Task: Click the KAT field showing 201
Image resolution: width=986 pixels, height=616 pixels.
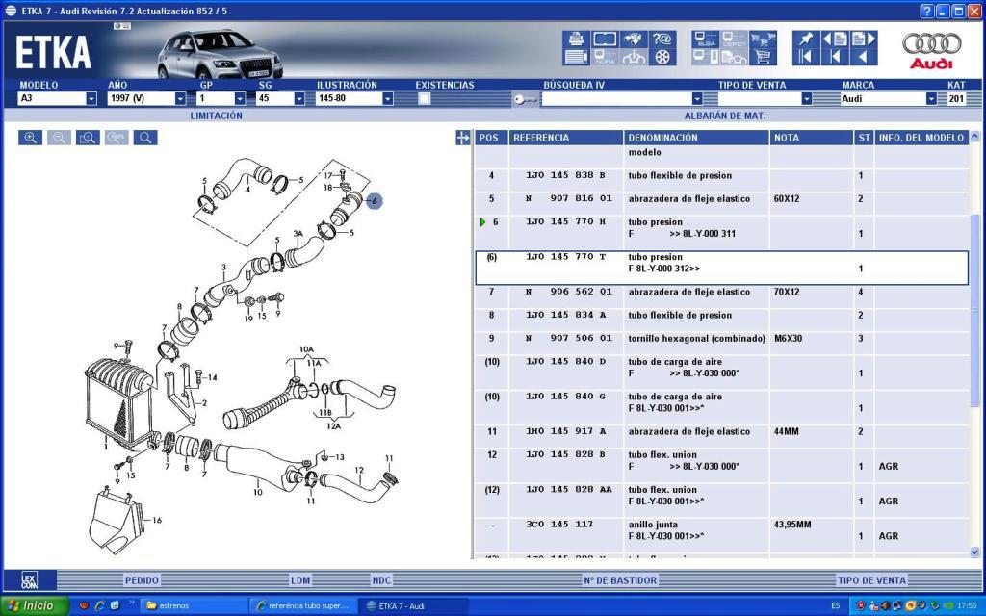Action: click(x=956, y=99)
